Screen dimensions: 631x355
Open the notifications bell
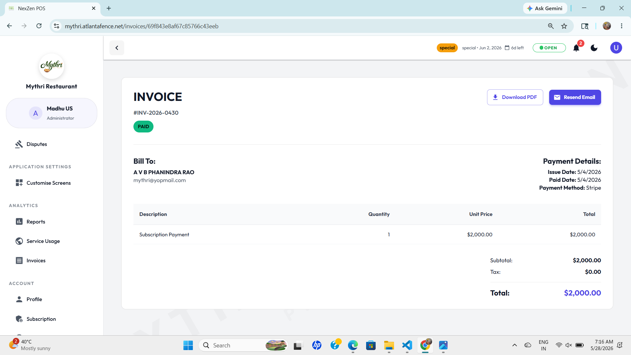tap(576, 48)
